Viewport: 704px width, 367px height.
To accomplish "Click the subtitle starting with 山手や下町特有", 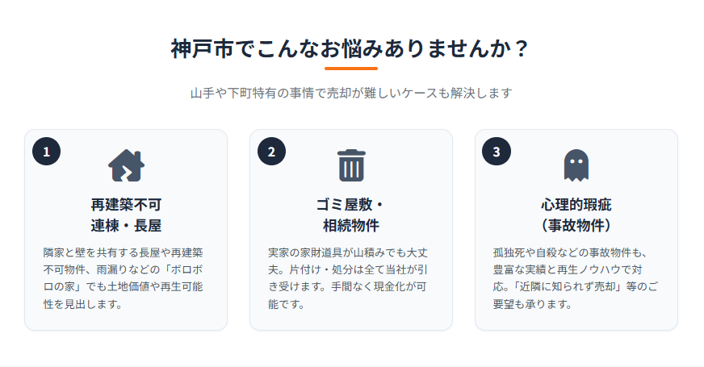I will pyautogui.click(x=351, y=93).
